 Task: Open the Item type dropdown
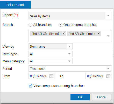click(69, 54)
